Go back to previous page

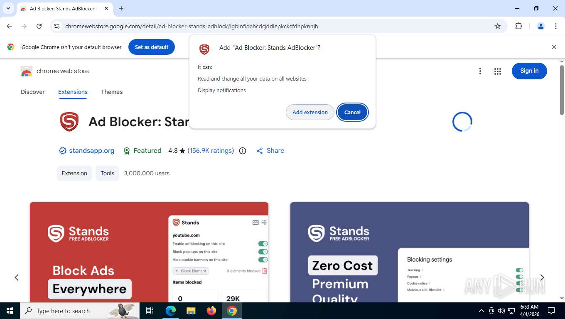click(x=9, y=26)
